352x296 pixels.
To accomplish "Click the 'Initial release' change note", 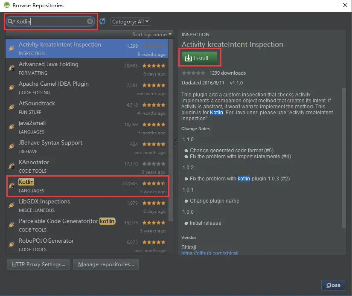I will point(205,223).
